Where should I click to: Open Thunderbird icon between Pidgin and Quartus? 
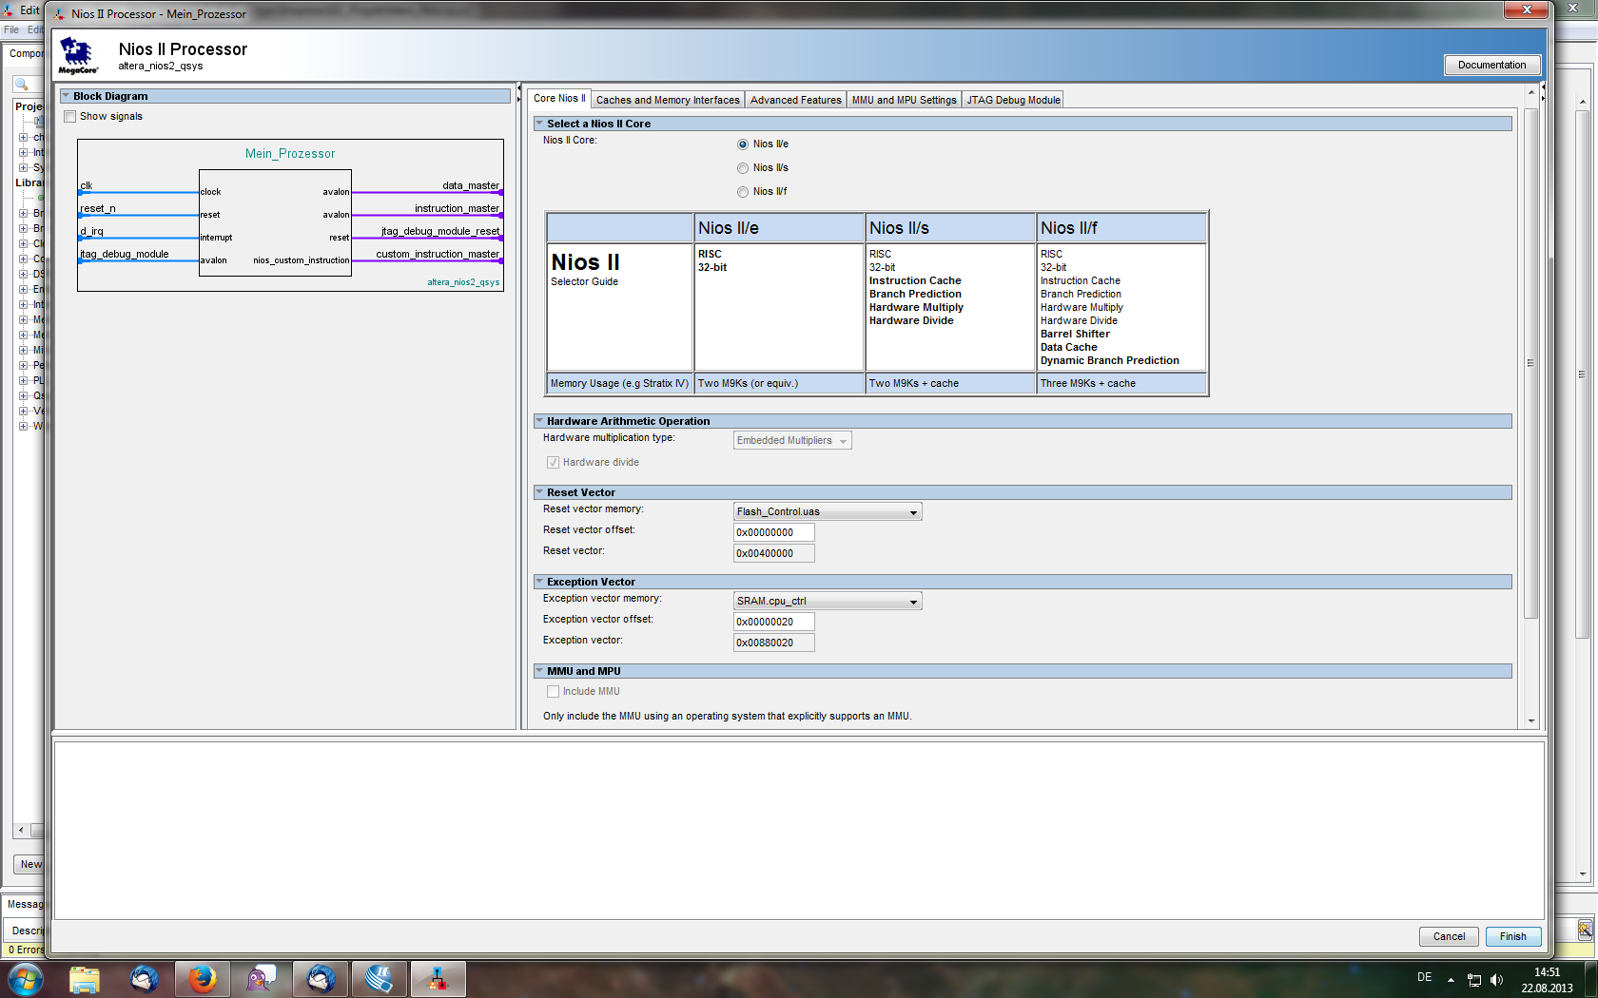coord(321,979)
